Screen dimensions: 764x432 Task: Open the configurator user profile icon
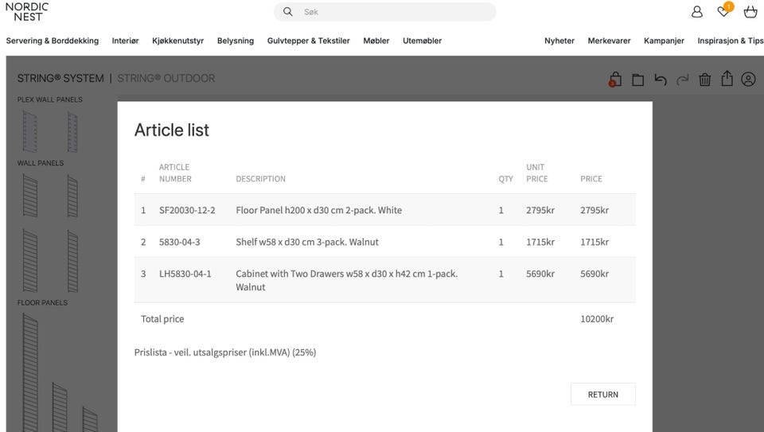[x=748, y=80]
